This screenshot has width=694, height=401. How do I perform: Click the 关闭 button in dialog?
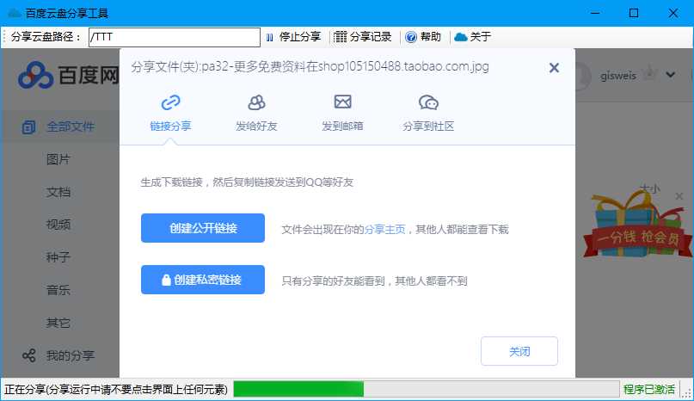pyautogui.click(x=519, y=351)
